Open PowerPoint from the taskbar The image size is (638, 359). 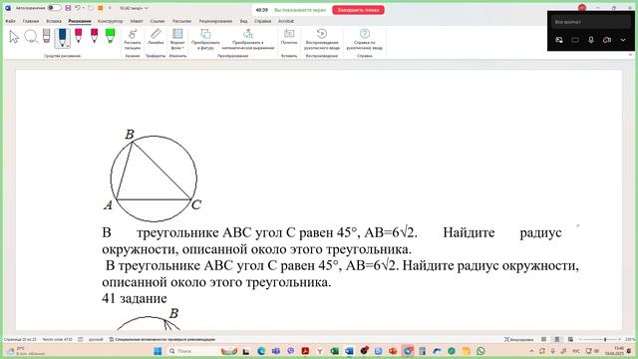coord(393,351)
